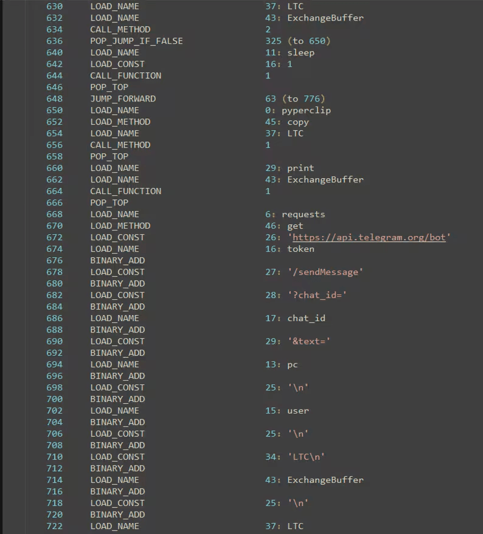This screenshot has height=534, width=483.
Task: Click bytecode offset number 666
Action: pyautogui.click(x=55, y=203)
